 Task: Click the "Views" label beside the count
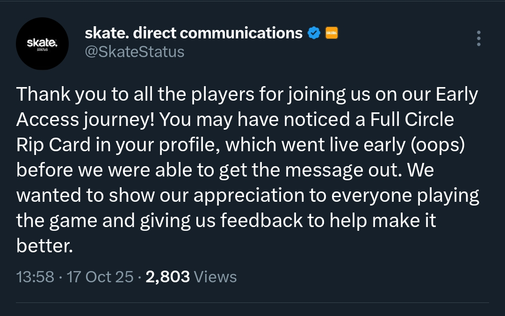[x=215, y=277]
